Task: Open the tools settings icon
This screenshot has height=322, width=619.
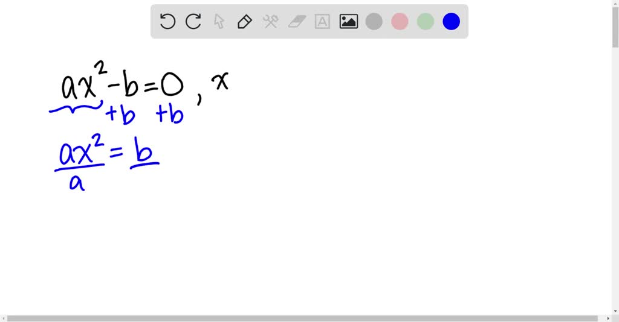Action: tap(270, 21)
